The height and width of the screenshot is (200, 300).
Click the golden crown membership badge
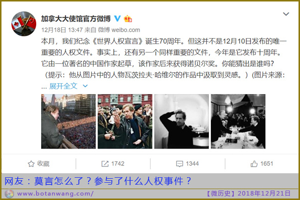tap(128, 19)
